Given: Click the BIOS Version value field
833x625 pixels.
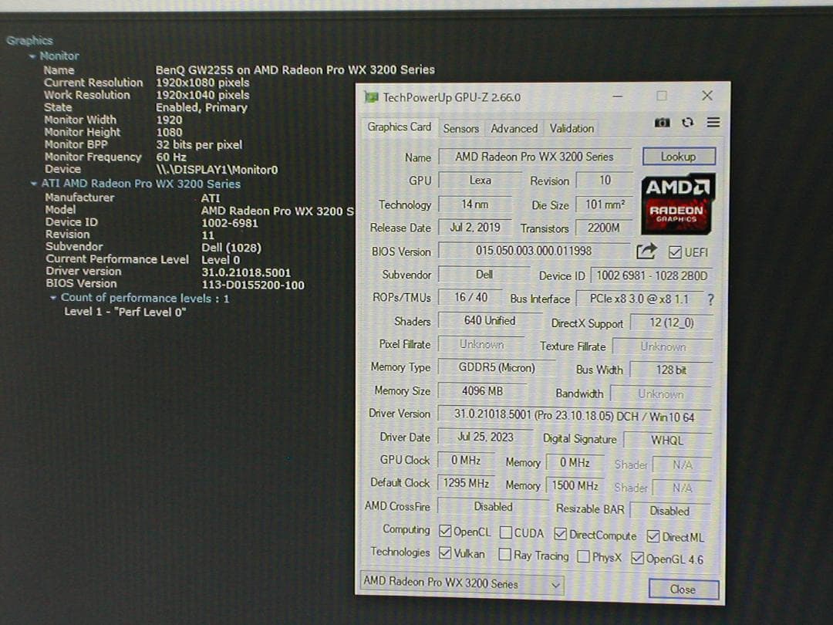Looking at the screenshot, I should click(534, 250).
